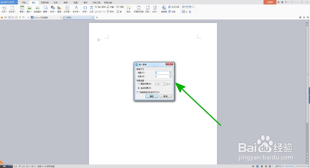Click Bookmark (书签) in the ribbon
Viewport: 310px width, 168px height.
coord(172,12)
